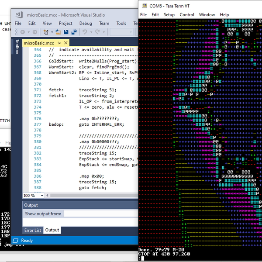Click the Tera Term VT window icon
The image size is (262, 262).
[x=145, y=6]
